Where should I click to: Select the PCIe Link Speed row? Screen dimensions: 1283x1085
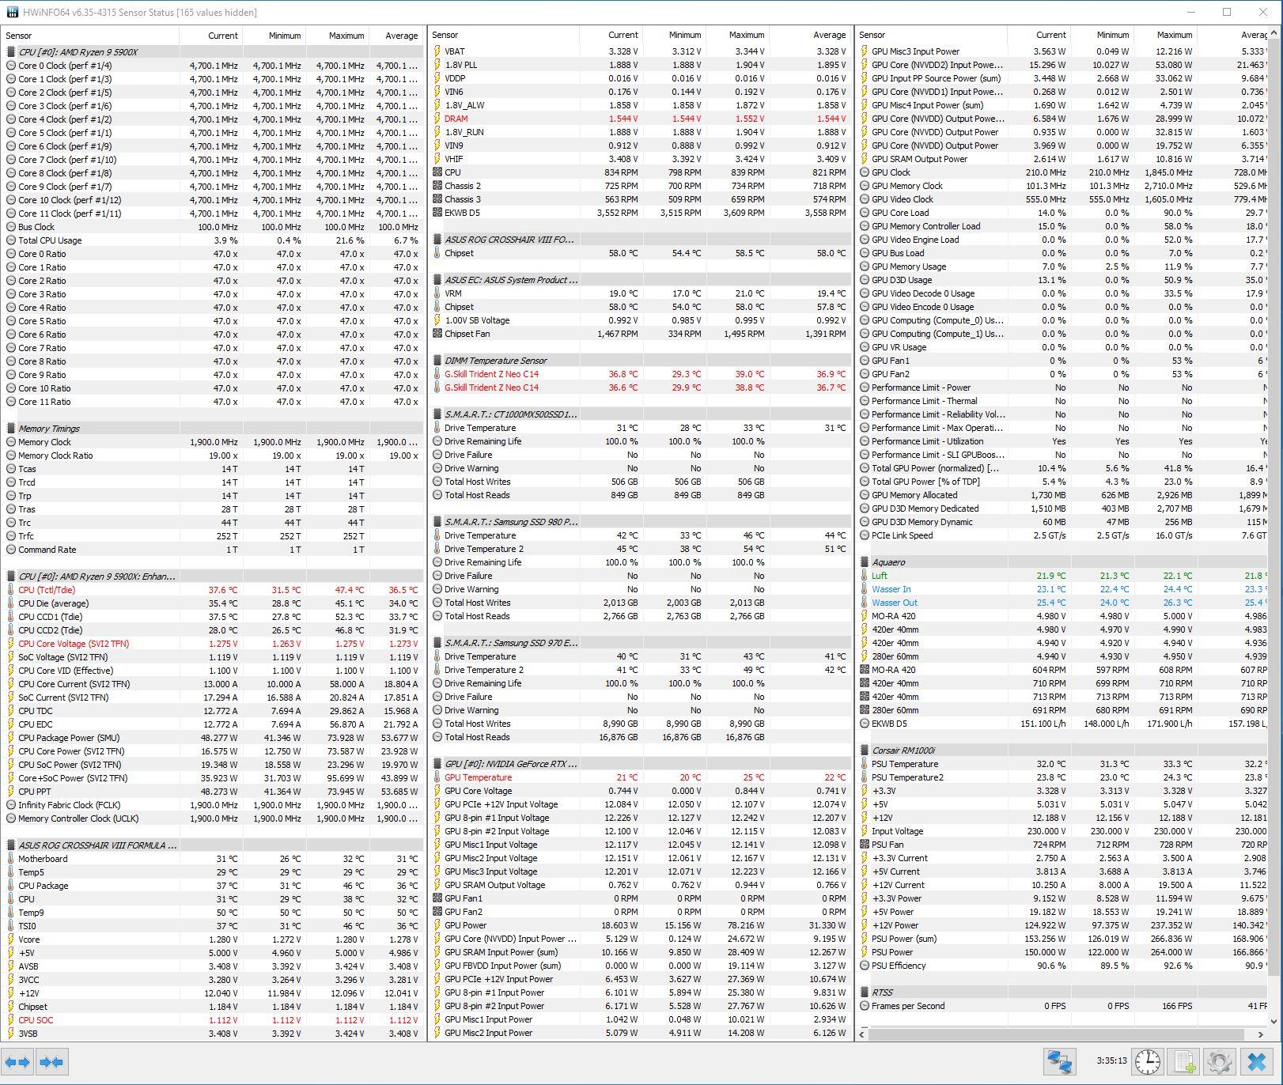[x=1062, y=535]
